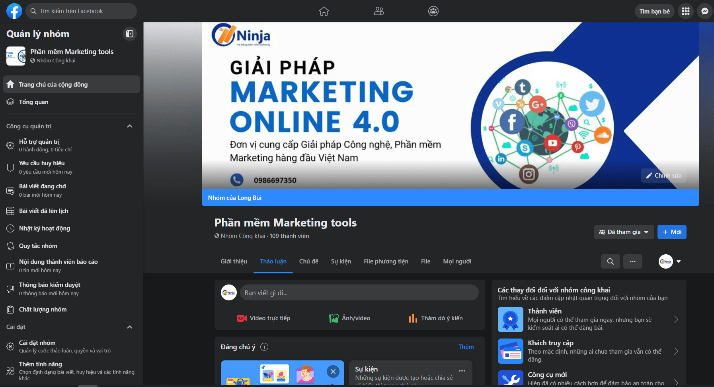Click the Thêm tính năng icon
Image resolution: width=714 pixels, height=387 pixels.
pyautogui.click(x=10, y=372)
